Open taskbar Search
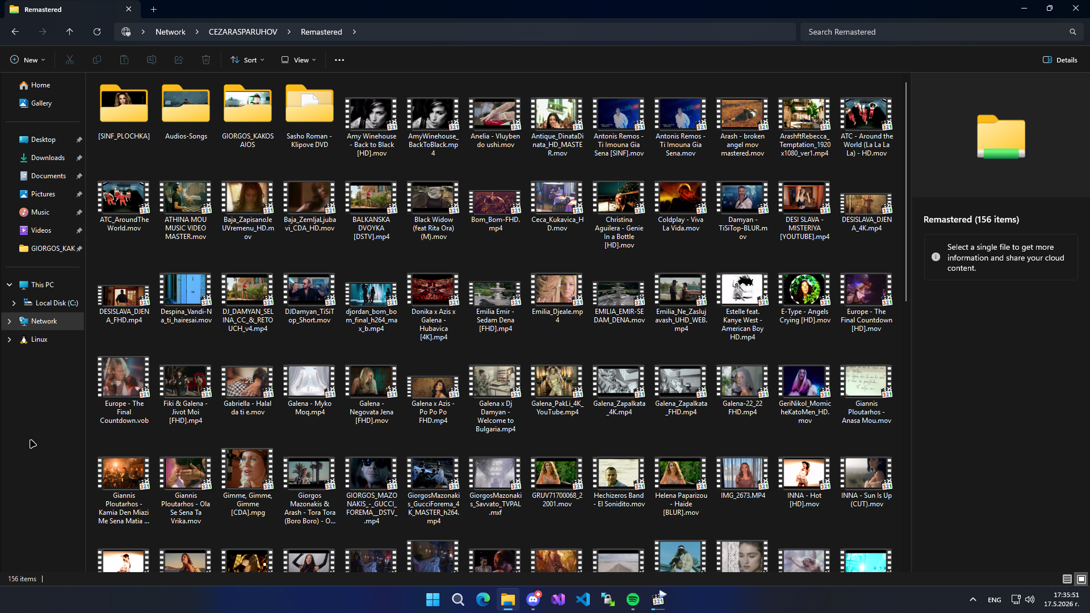The height and width of the screenshot is (613, 1090). 458,599
